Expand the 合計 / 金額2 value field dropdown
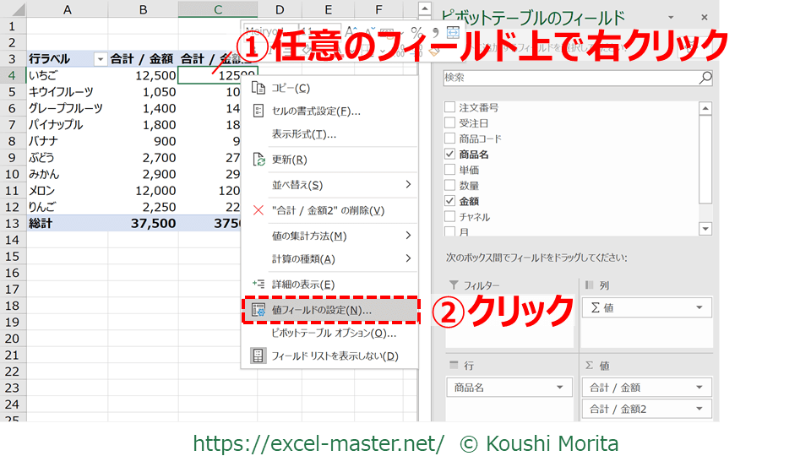The height and width of the screenshot is (456, 811). (x=699, y=409)
